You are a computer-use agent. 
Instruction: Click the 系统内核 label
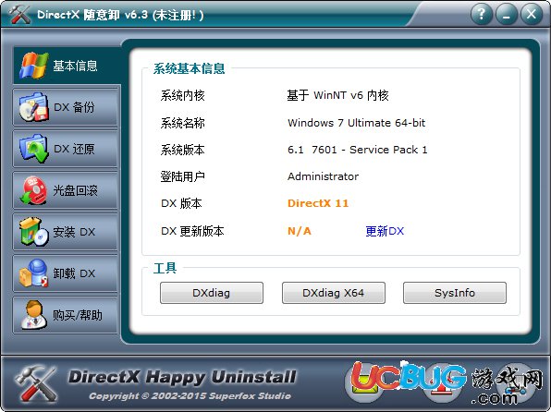pyautogui.click(x=183, y=95)
